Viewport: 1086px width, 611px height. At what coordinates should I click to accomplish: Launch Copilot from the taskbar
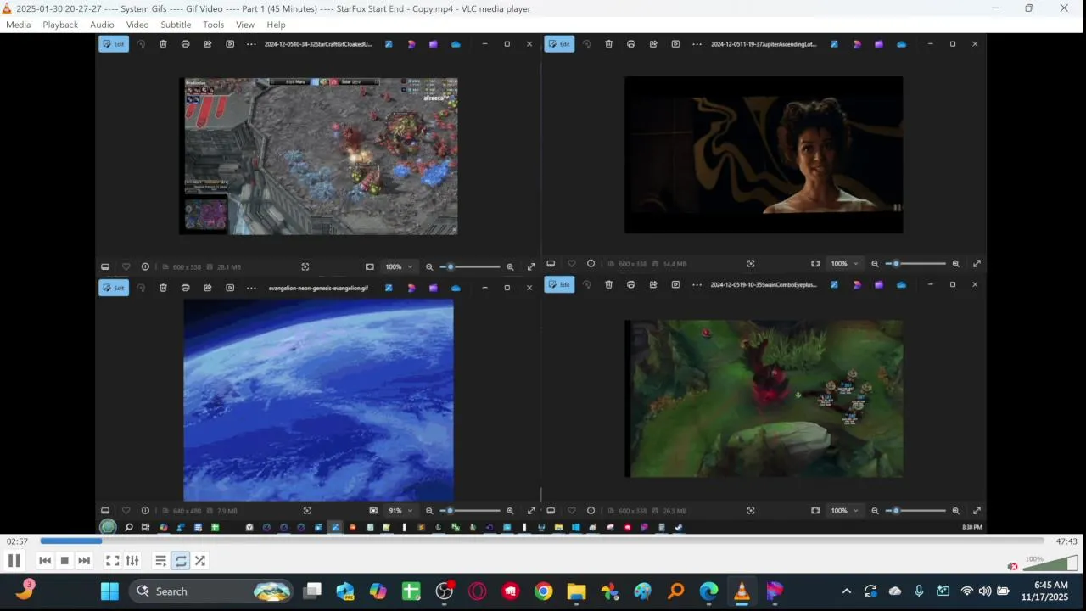[x=378, y=591]
